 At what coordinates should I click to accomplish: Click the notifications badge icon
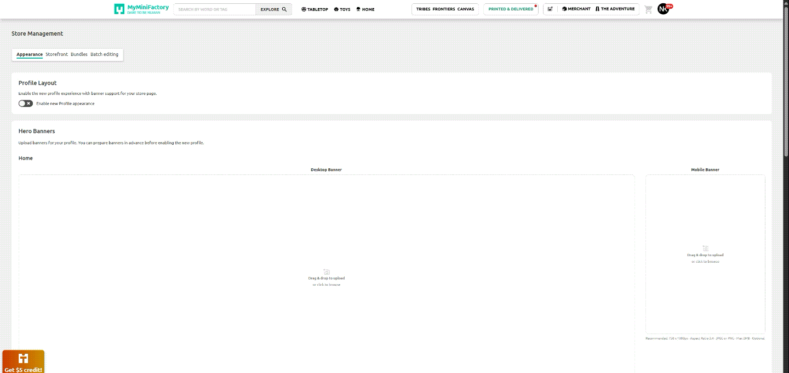[550, 9]
